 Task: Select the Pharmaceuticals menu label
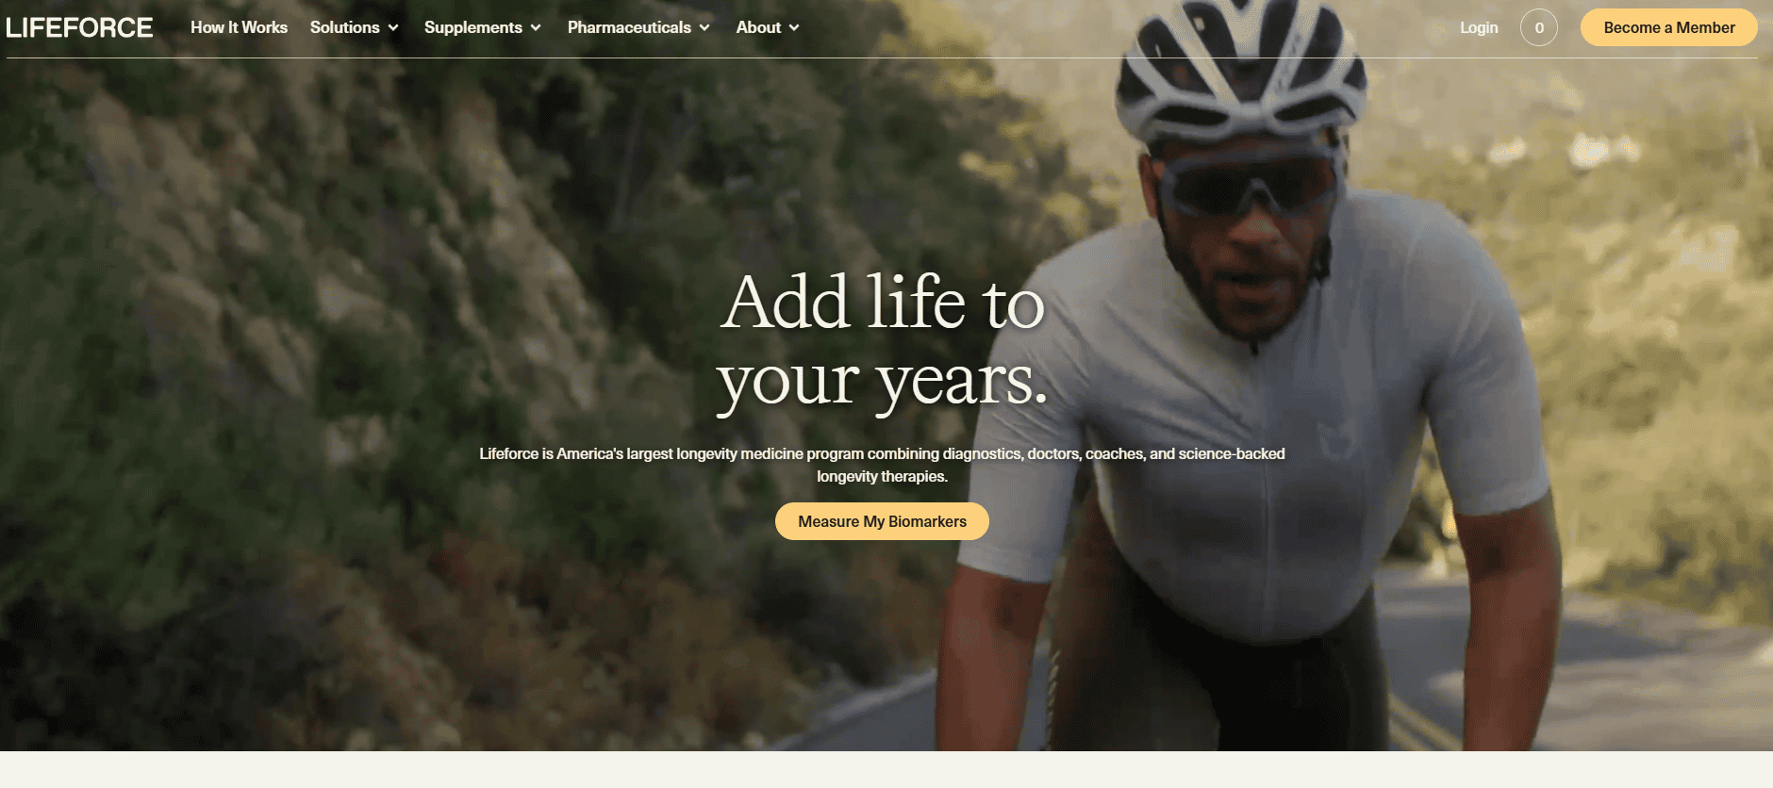coord(629,27)
